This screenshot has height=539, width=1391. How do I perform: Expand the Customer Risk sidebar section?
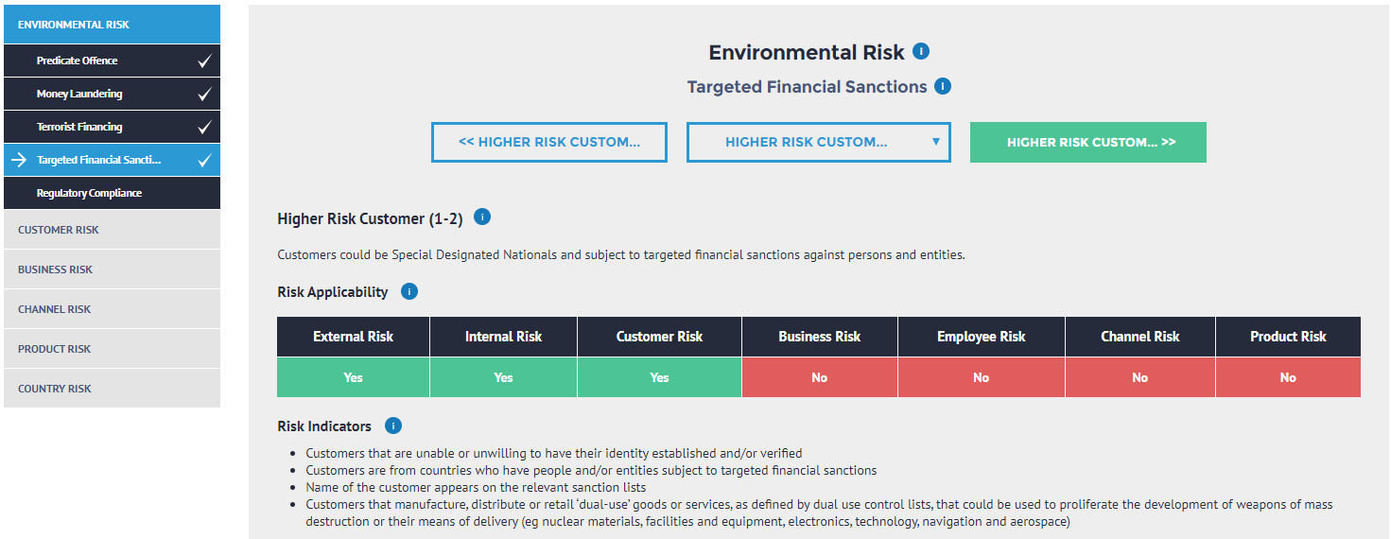pos(112,230)
